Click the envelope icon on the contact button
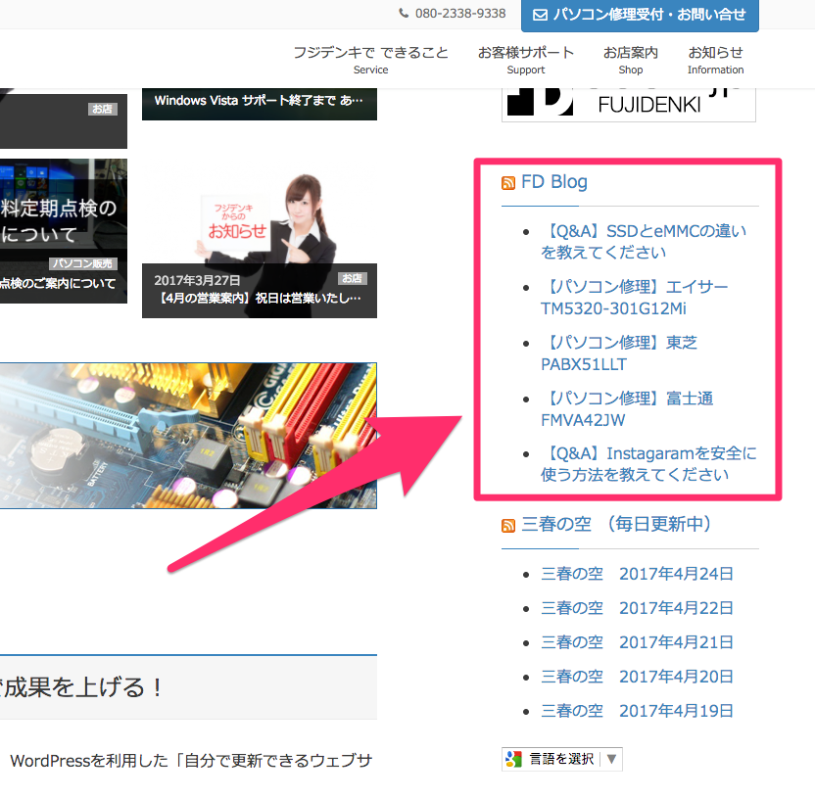The width and height of the screenshot is (815, 799). [x=540, y=16]
